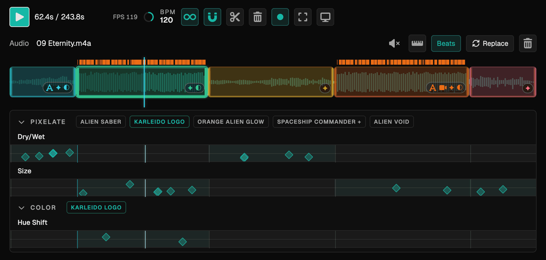The width and height of the screenshot is (546, 260).
Task: Select the ALIEN SABER tab
Action: (101, 122)
